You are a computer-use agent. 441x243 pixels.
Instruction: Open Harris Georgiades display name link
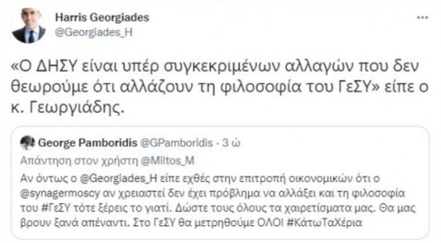[x=102, y=18]
